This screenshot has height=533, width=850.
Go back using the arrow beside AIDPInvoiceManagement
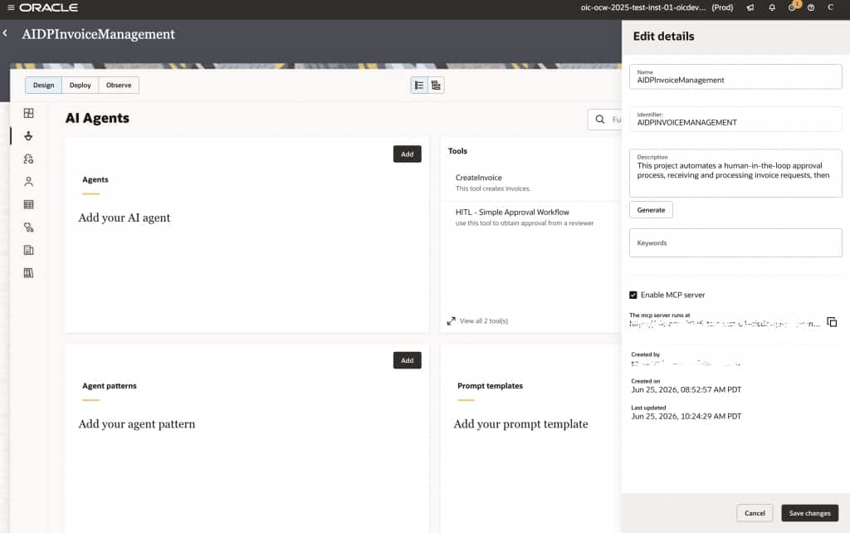(x=6, y=33)
